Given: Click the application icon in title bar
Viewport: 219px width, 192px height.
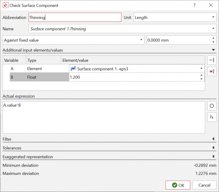Looking at the screenshot, I should click(5, 5).
